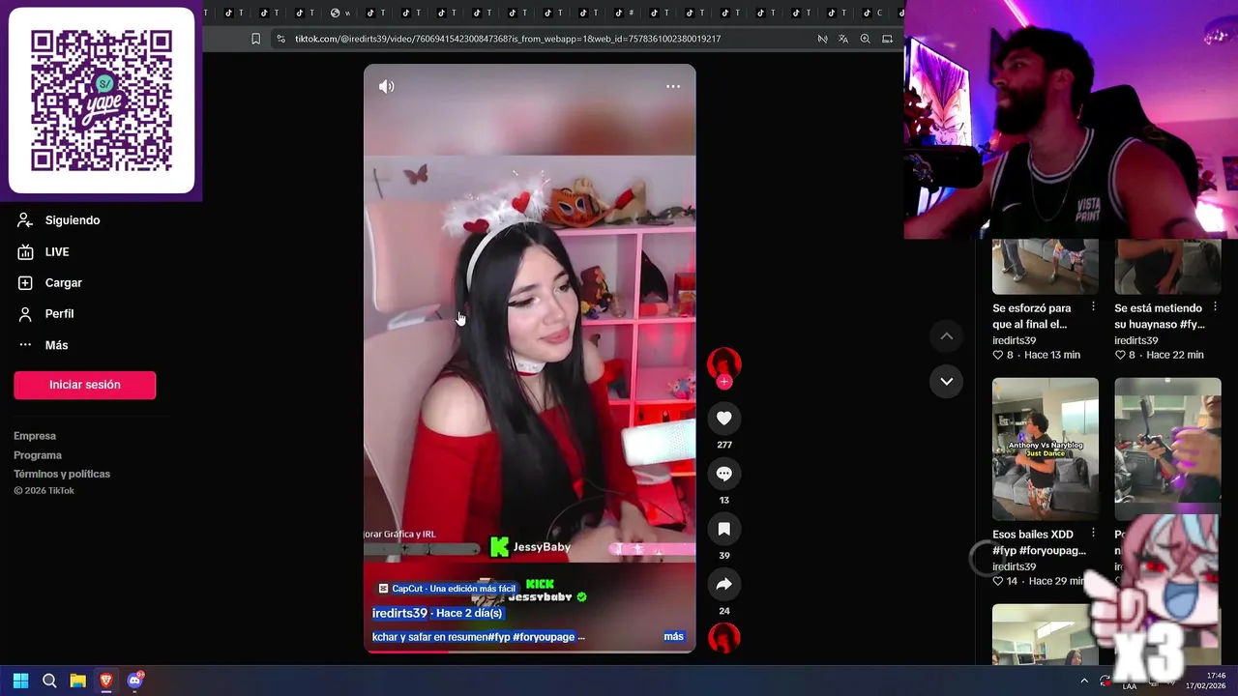The width and height of the screenshot is (1238, 696).
Task: Bookmark the page in browser toolbar
Action: point(255,39)
